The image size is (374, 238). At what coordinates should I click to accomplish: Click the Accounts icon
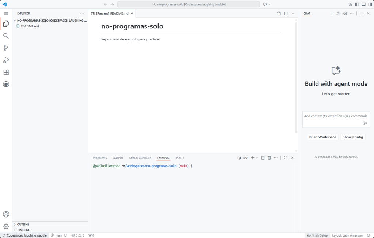pyautogui.click(x=6, y=214)
